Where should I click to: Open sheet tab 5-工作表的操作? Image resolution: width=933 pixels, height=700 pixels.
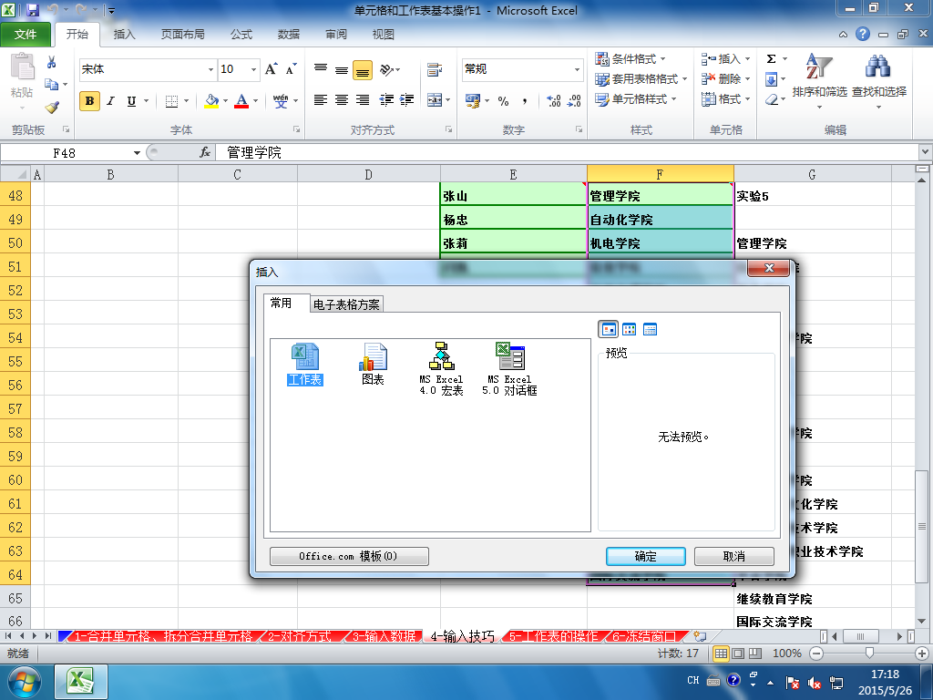[x=553, y=636]
